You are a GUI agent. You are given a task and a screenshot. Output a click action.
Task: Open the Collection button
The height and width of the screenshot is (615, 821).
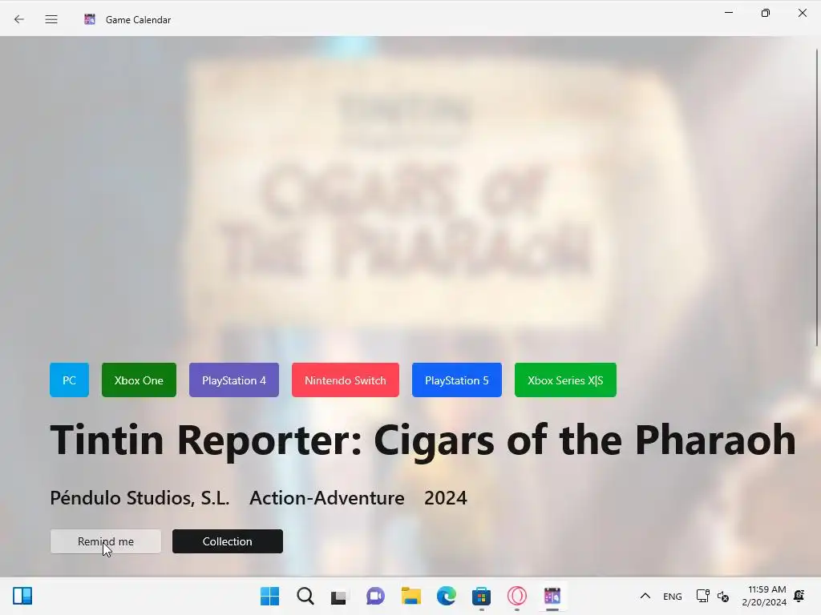click(x=227, y=541)
